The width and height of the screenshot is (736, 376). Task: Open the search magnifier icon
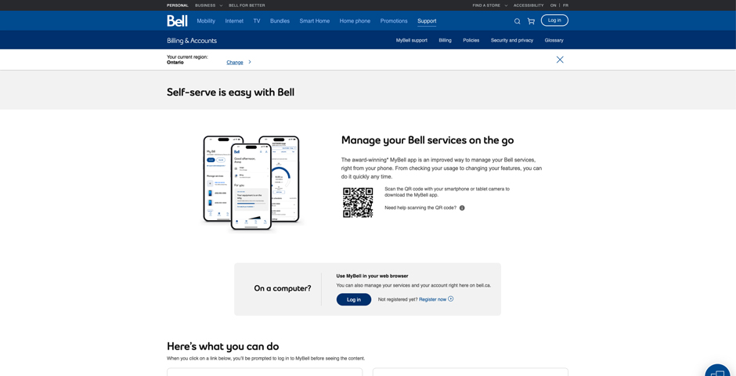click(518, 21)
